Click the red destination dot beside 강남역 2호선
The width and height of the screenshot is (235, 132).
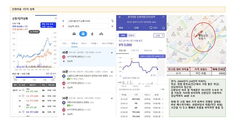click(63, 26)
